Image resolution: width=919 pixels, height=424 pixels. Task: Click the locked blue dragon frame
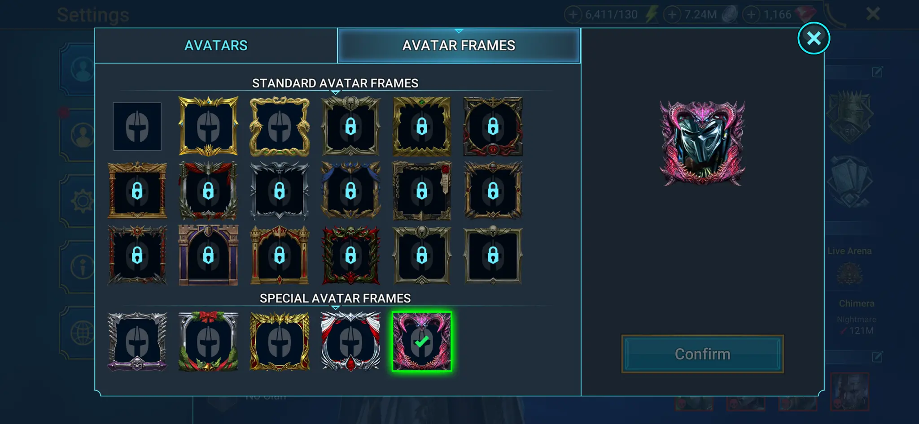[x=350, y=191]
